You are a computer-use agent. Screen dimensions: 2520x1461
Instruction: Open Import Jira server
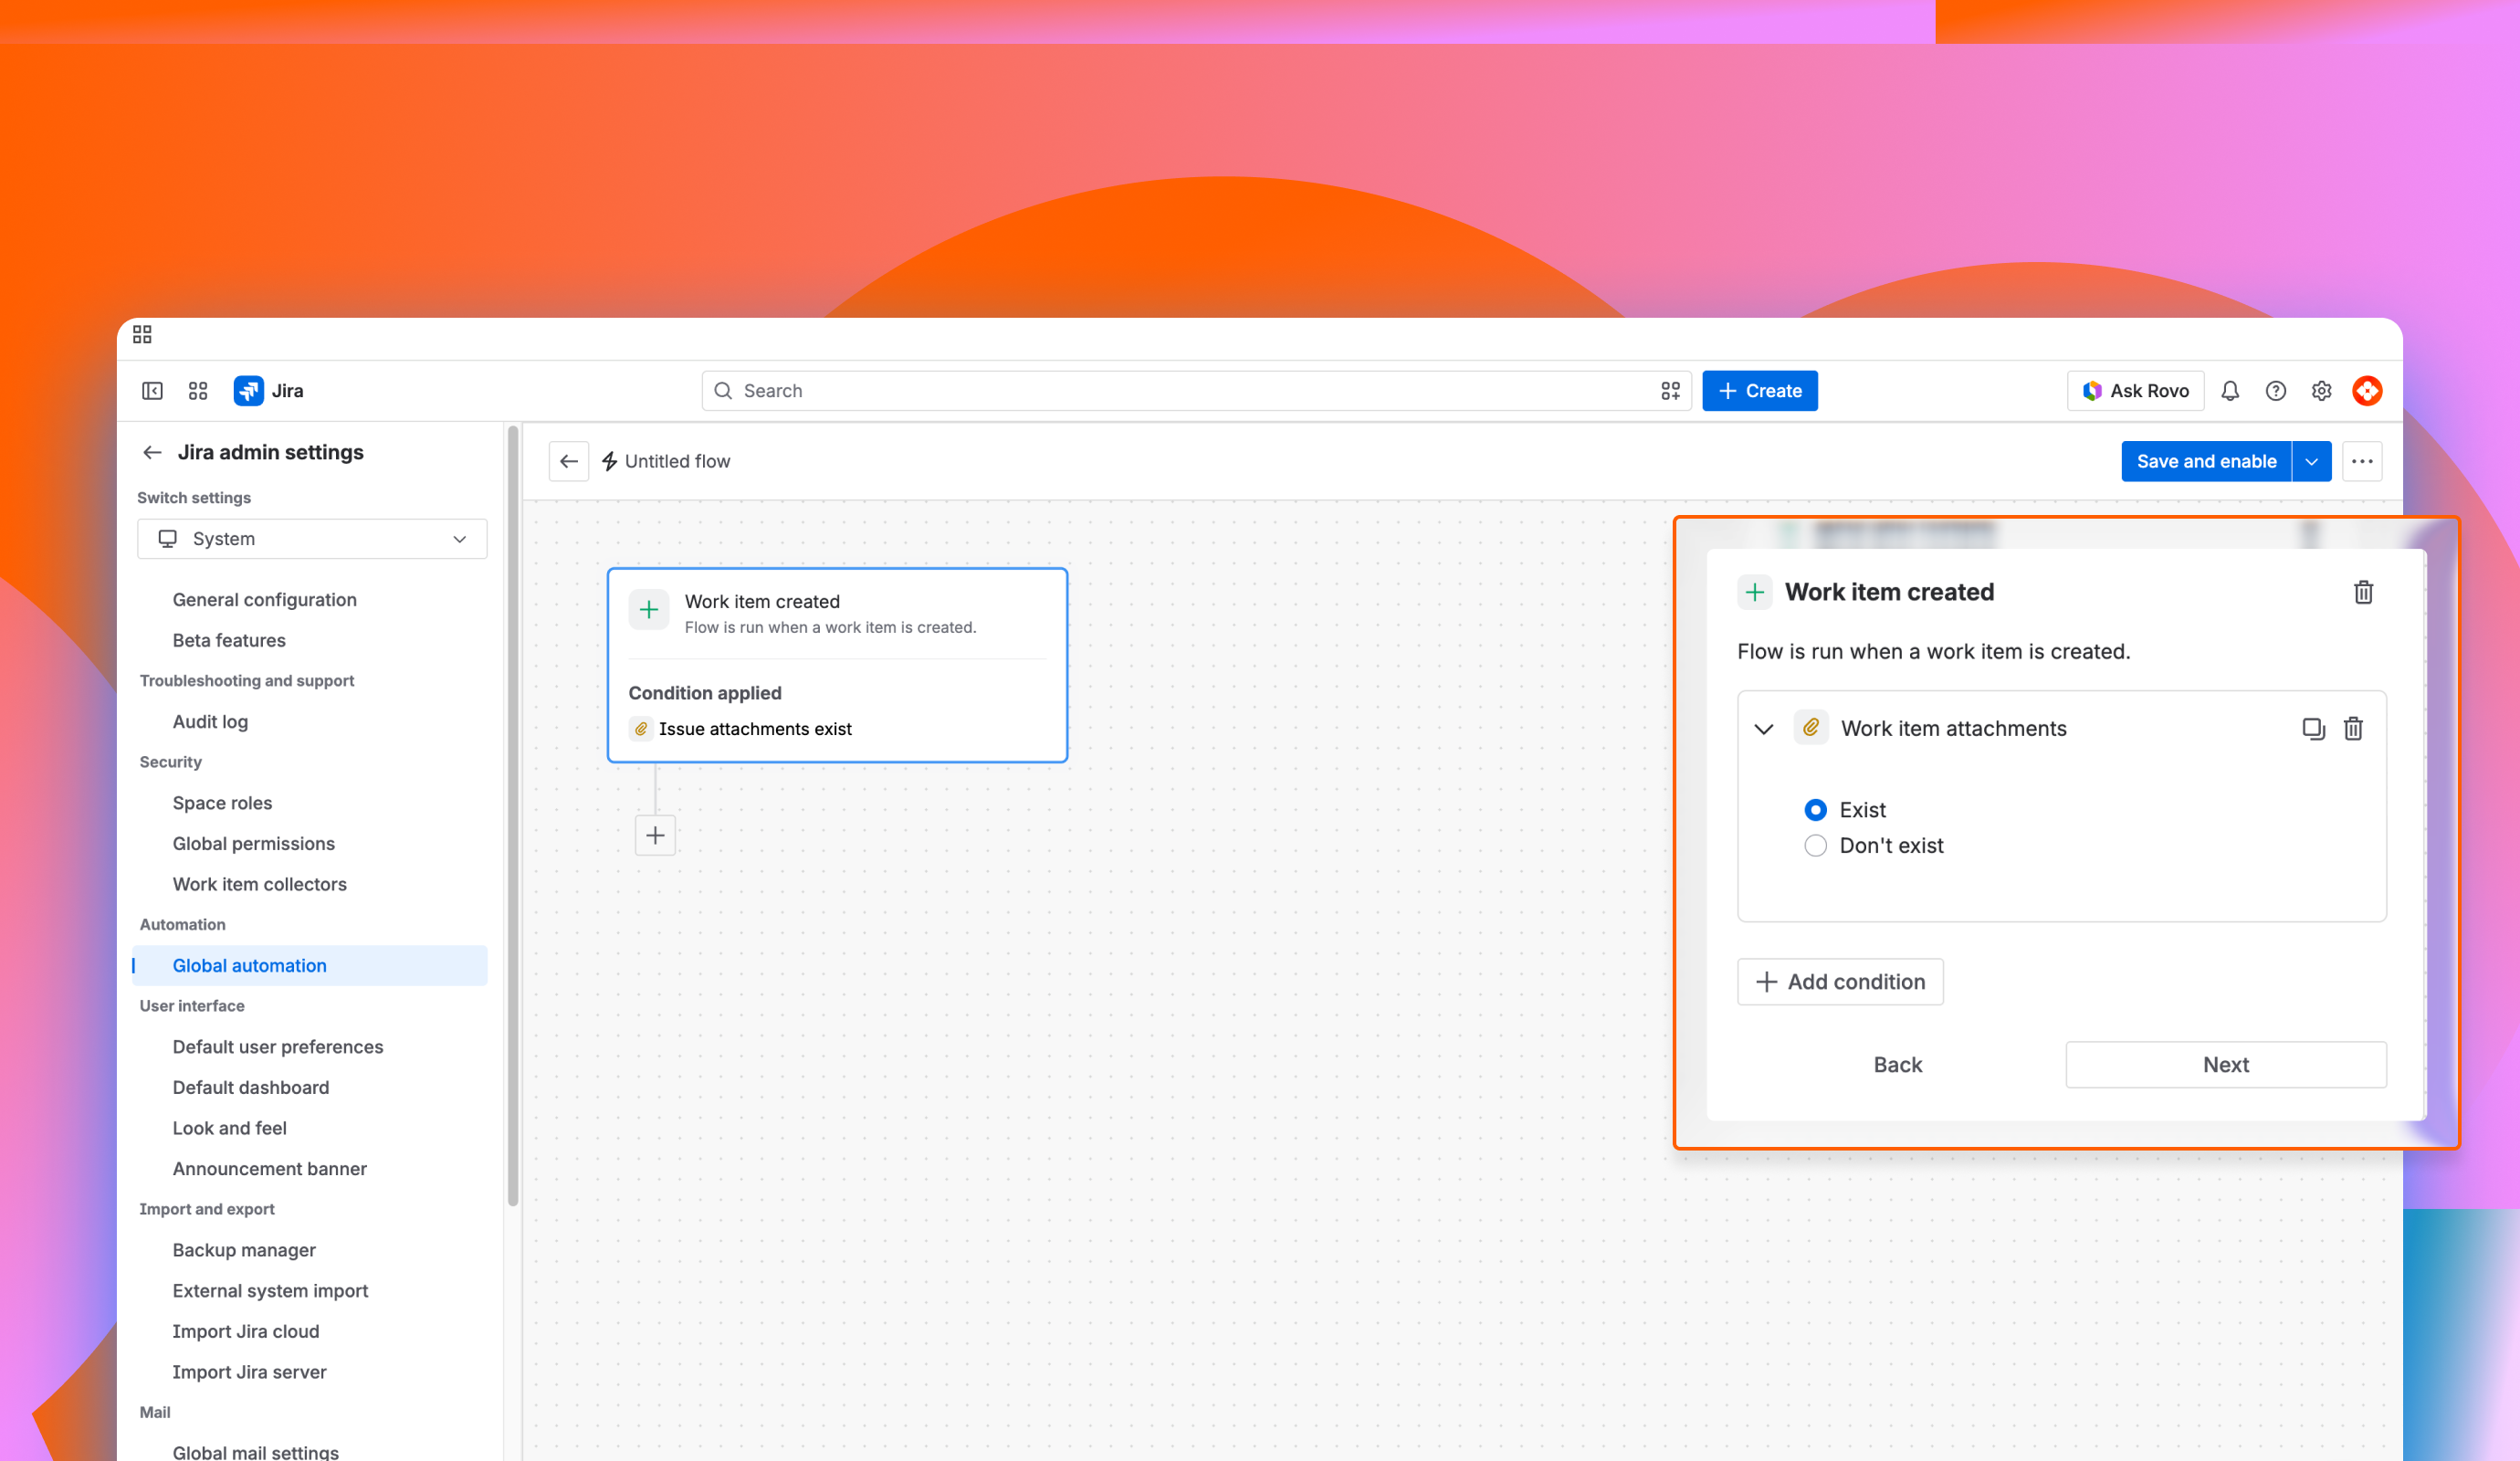tap(249, 1372)
